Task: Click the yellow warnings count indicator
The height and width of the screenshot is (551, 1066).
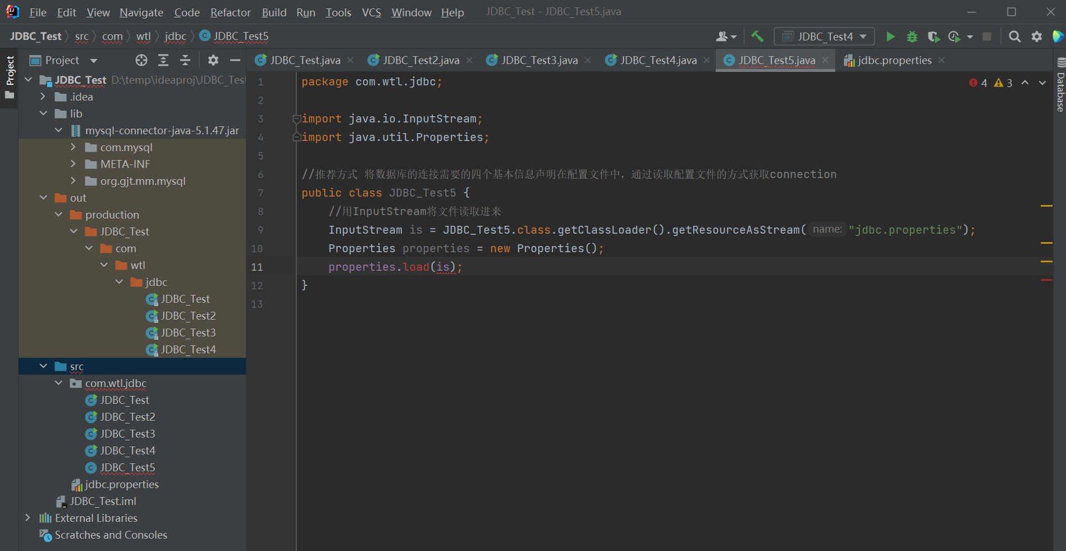Action: click(1003, 83)
